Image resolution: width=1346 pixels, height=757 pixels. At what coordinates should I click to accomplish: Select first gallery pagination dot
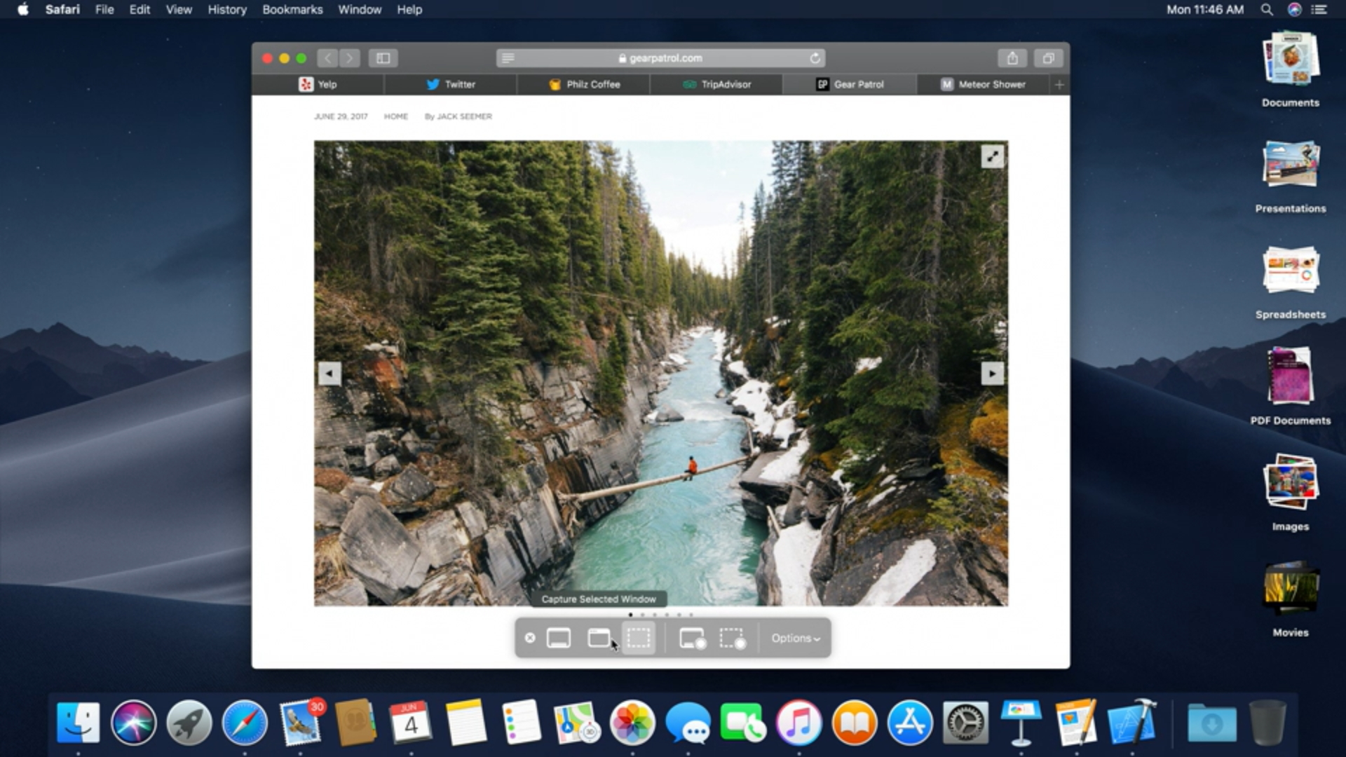(x=630, y=615)
